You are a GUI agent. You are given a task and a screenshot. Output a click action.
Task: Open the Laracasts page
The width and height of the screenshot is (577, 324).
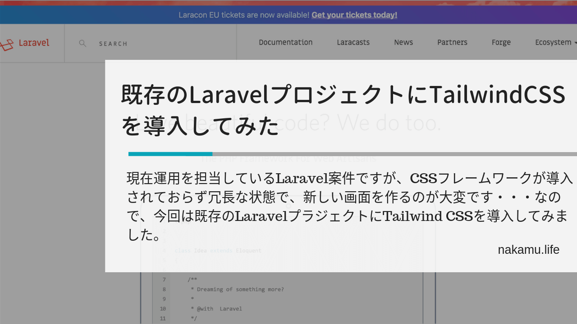point(353,42)
